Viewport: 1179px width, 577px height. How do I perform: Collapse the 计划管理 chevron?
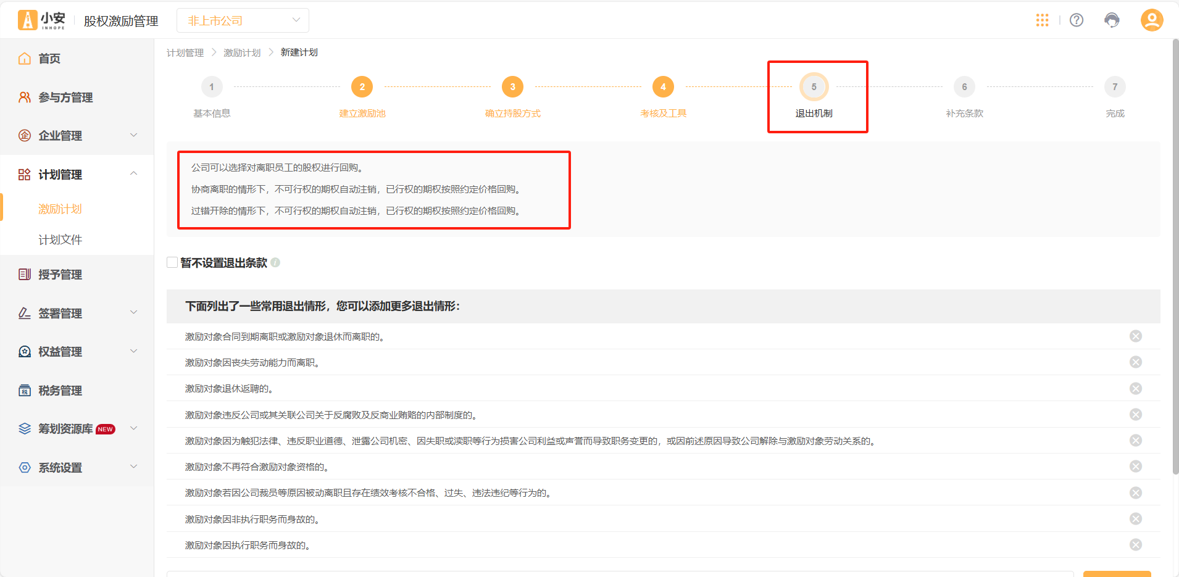click(133, 174)
